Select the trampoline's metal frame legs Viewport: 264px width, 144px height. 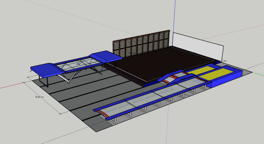click(70, 77)
